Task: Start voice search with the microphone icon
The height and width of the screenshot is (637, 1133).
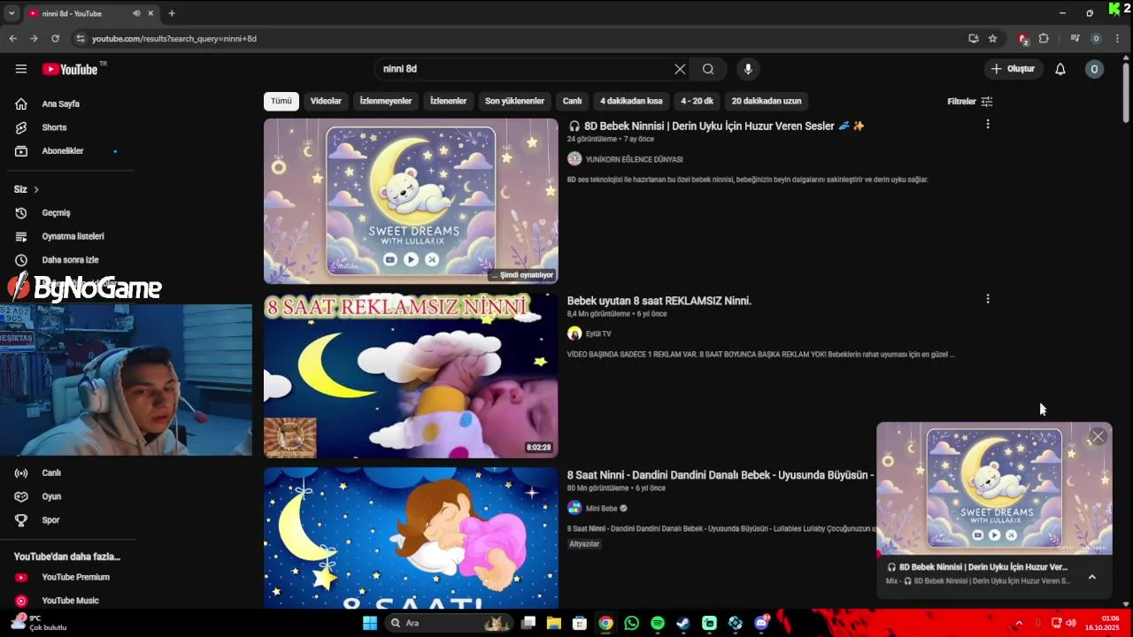Action: coord(748,69)
